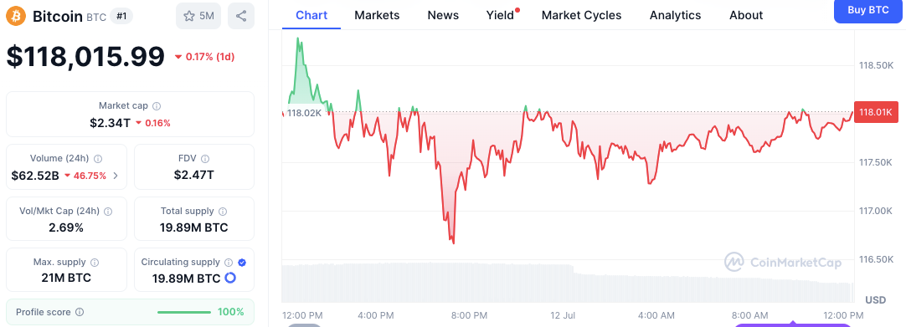Switch to the Markets tab

pos(377,16)
